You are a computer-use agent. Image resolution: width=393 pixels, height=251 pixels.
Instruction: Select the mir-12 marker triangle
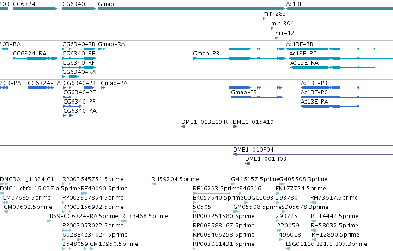tap(276, 38)
